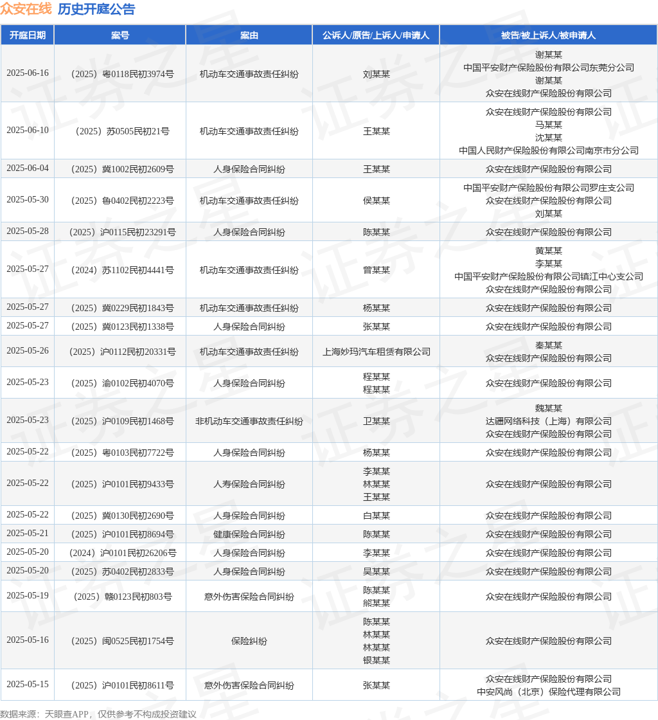Click the date 2025-05-15
The image size is (658, 720).
[28, 684]
